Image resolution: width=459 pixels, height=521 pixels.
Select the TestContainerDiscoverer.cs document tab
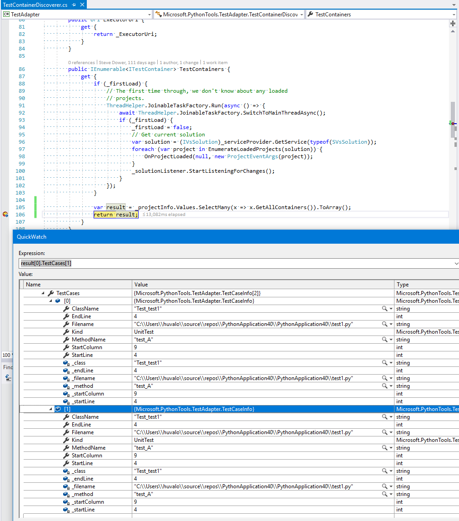[36, 5]
